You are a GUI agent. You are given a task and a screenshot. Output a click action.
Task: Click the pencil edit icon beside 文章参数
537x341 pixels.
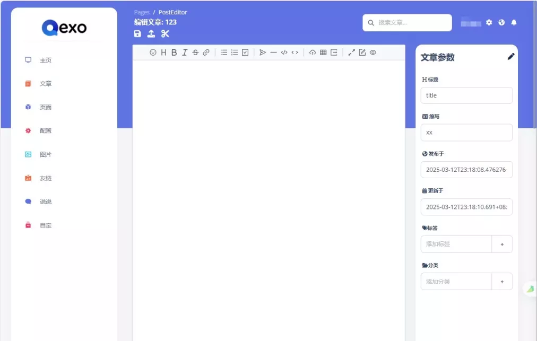point(511,57)
